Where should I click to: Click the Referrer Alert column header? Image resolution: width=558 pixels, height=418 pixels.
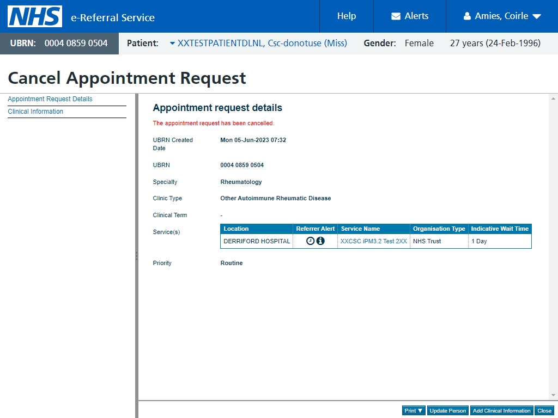point(316,229)
